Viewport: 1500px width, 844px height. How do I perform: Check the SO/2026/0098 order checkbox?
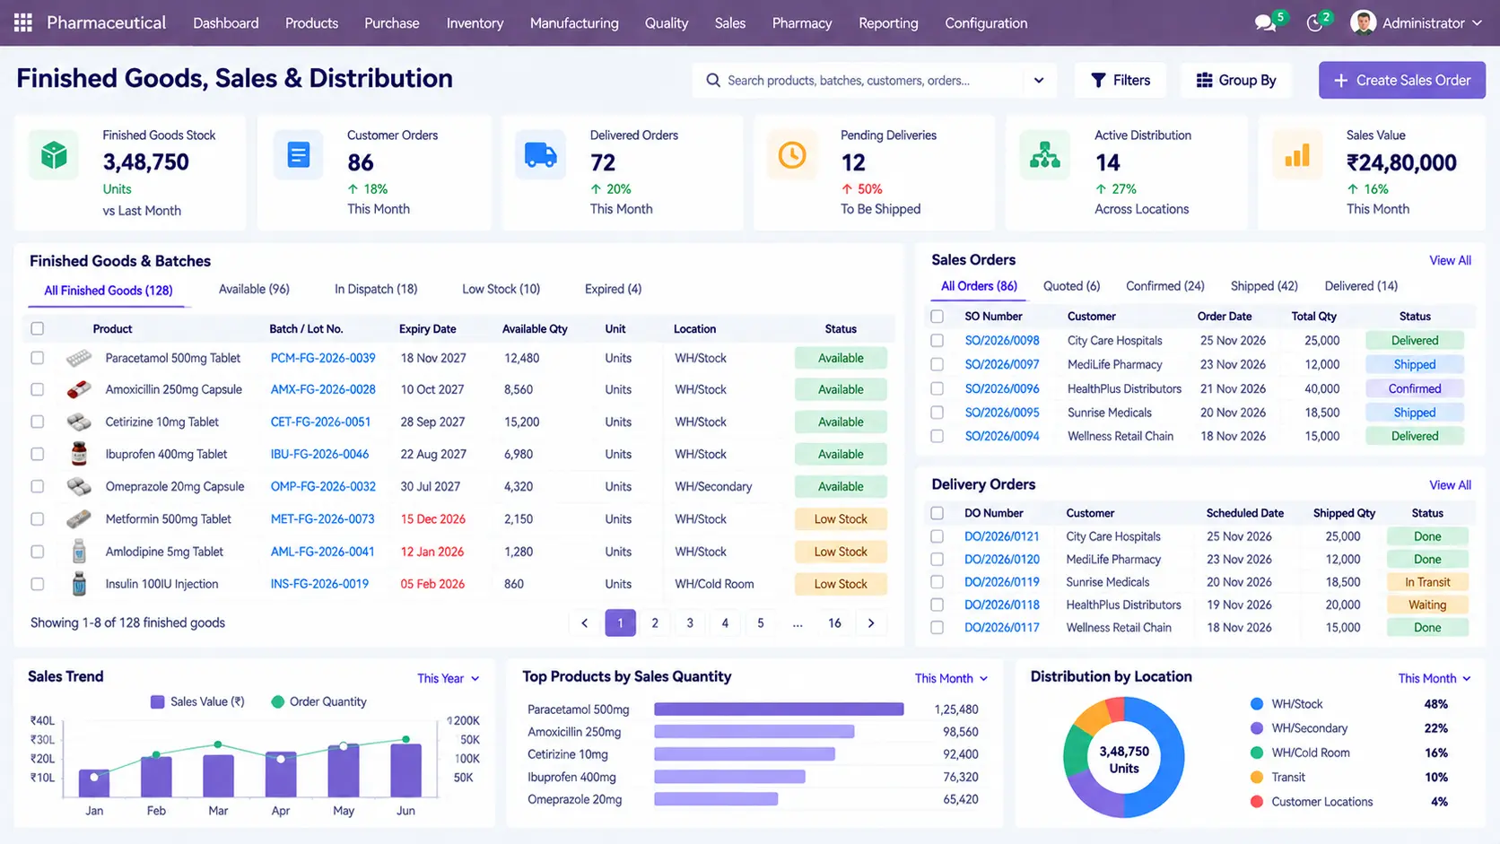coord(937,341)
